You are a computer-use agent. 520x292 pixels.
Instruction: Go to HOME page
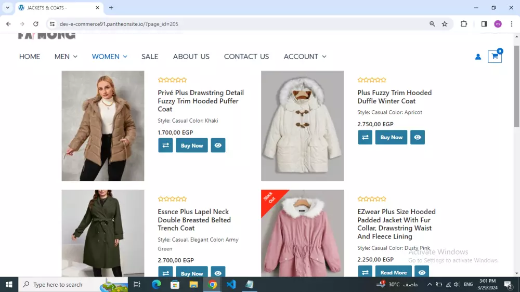pos(30,57)
